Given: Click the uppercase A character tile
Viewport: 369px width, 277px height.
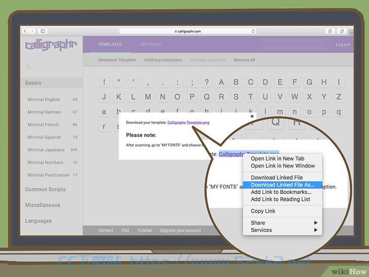Looking at the screenshot, I should 221,82.
